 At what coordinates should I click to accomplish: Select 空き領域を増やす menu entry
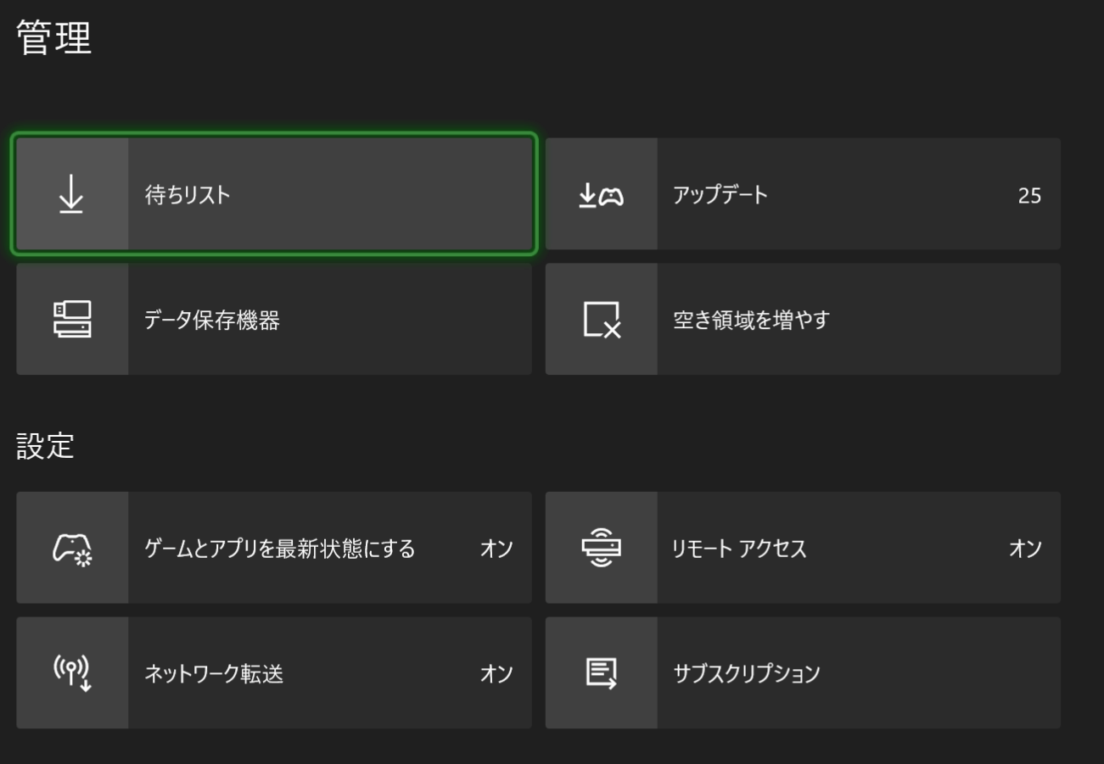751,321
